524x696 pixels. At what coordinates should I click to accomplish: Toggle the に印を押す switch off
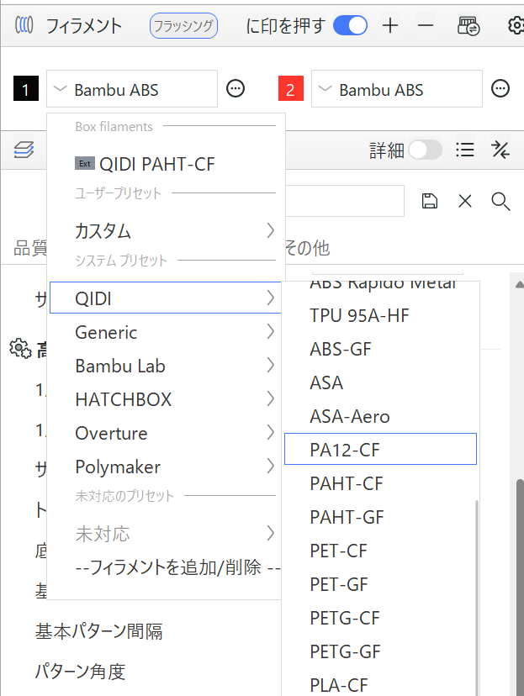350,26
